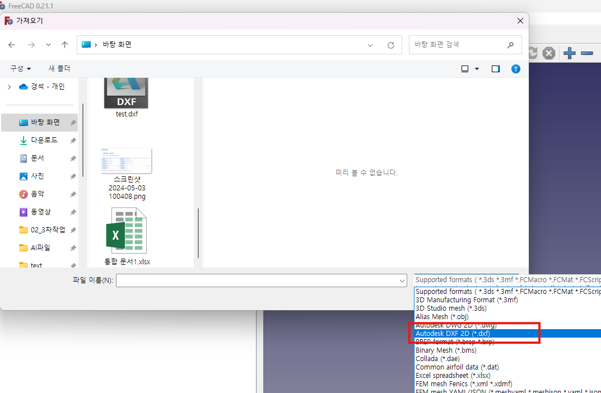Select the 통합 문서1.xlsx Excel file
Viewport: 601px width, 393px height.
point(127,236)
